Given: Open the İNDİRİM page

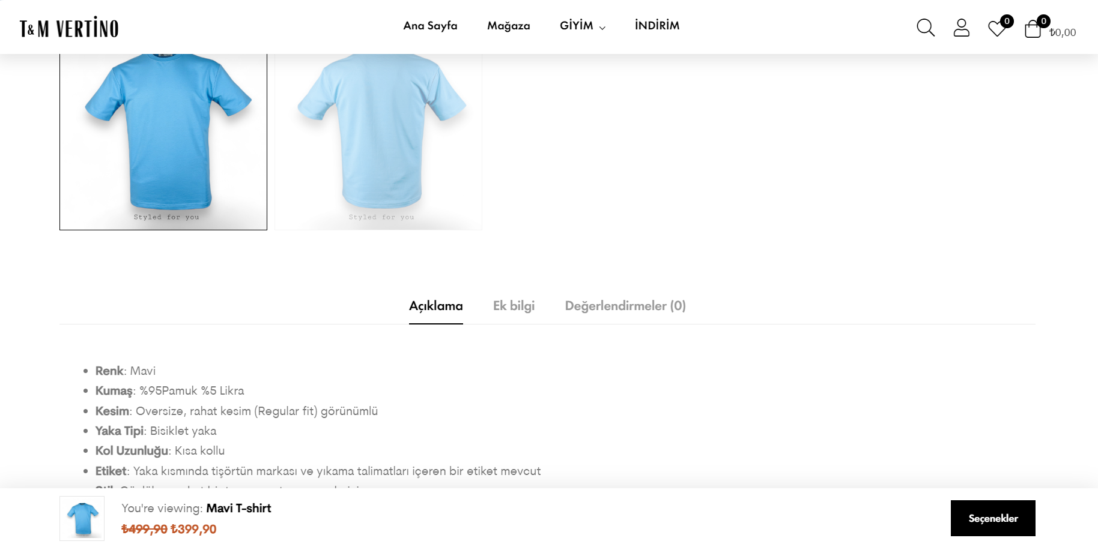Looking at the screenshot, I should (x=657, y=25).
